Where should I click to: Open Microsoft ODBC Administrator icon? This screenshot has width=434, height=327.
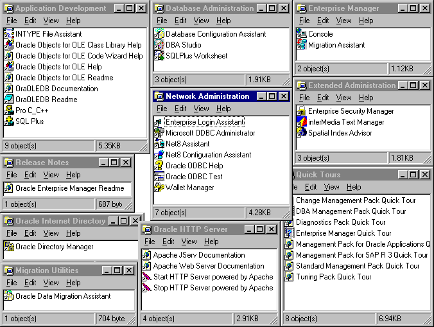pos(159,133)
